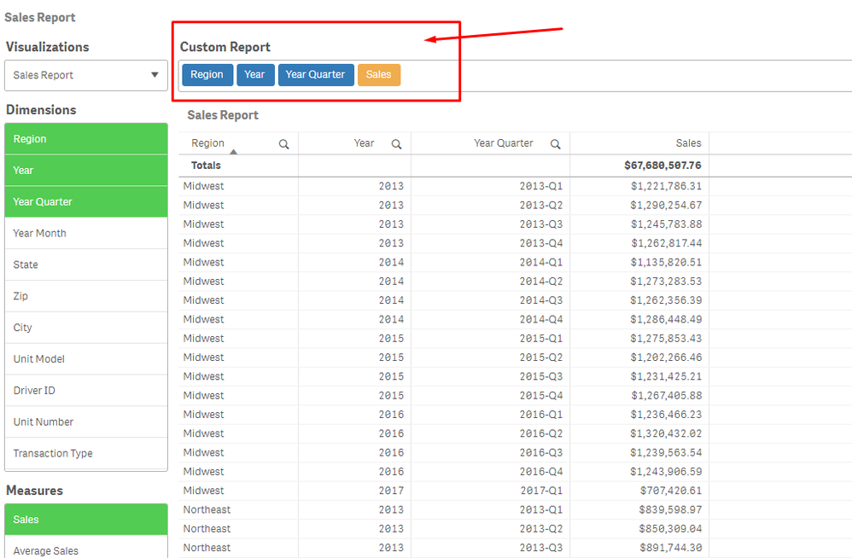Open the Visualizations dropdown
The width and height of the screenshot is (852, 558).
point(86,75)
